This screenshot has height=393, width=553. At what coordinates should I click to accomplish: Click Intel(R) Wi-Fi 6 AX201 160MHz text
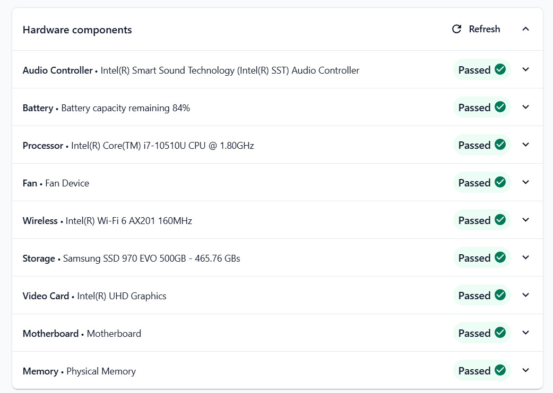click(129, 221)
